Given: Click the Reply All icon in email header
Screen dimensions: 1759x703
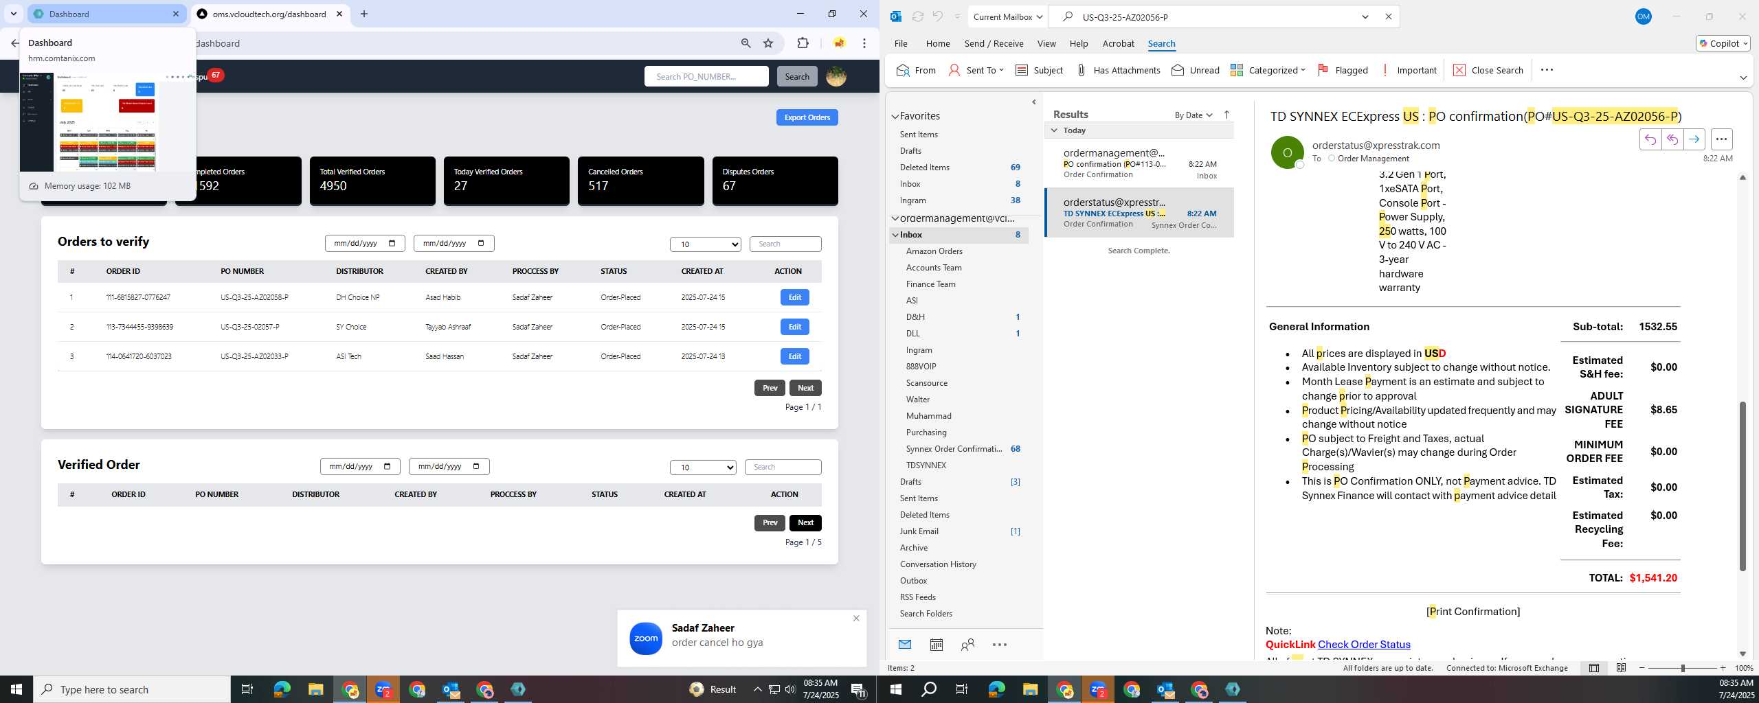Looking at the screenshot, I should pos(1672,139).
